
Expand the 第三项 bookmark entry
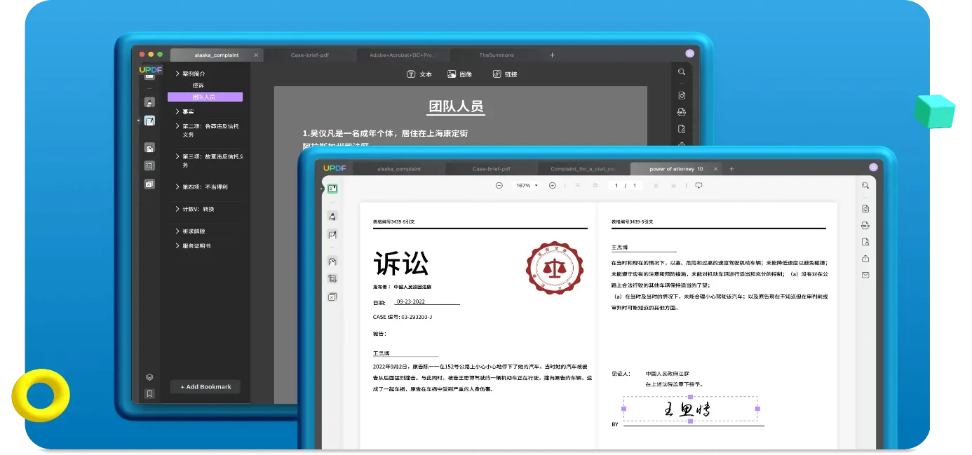177,157
